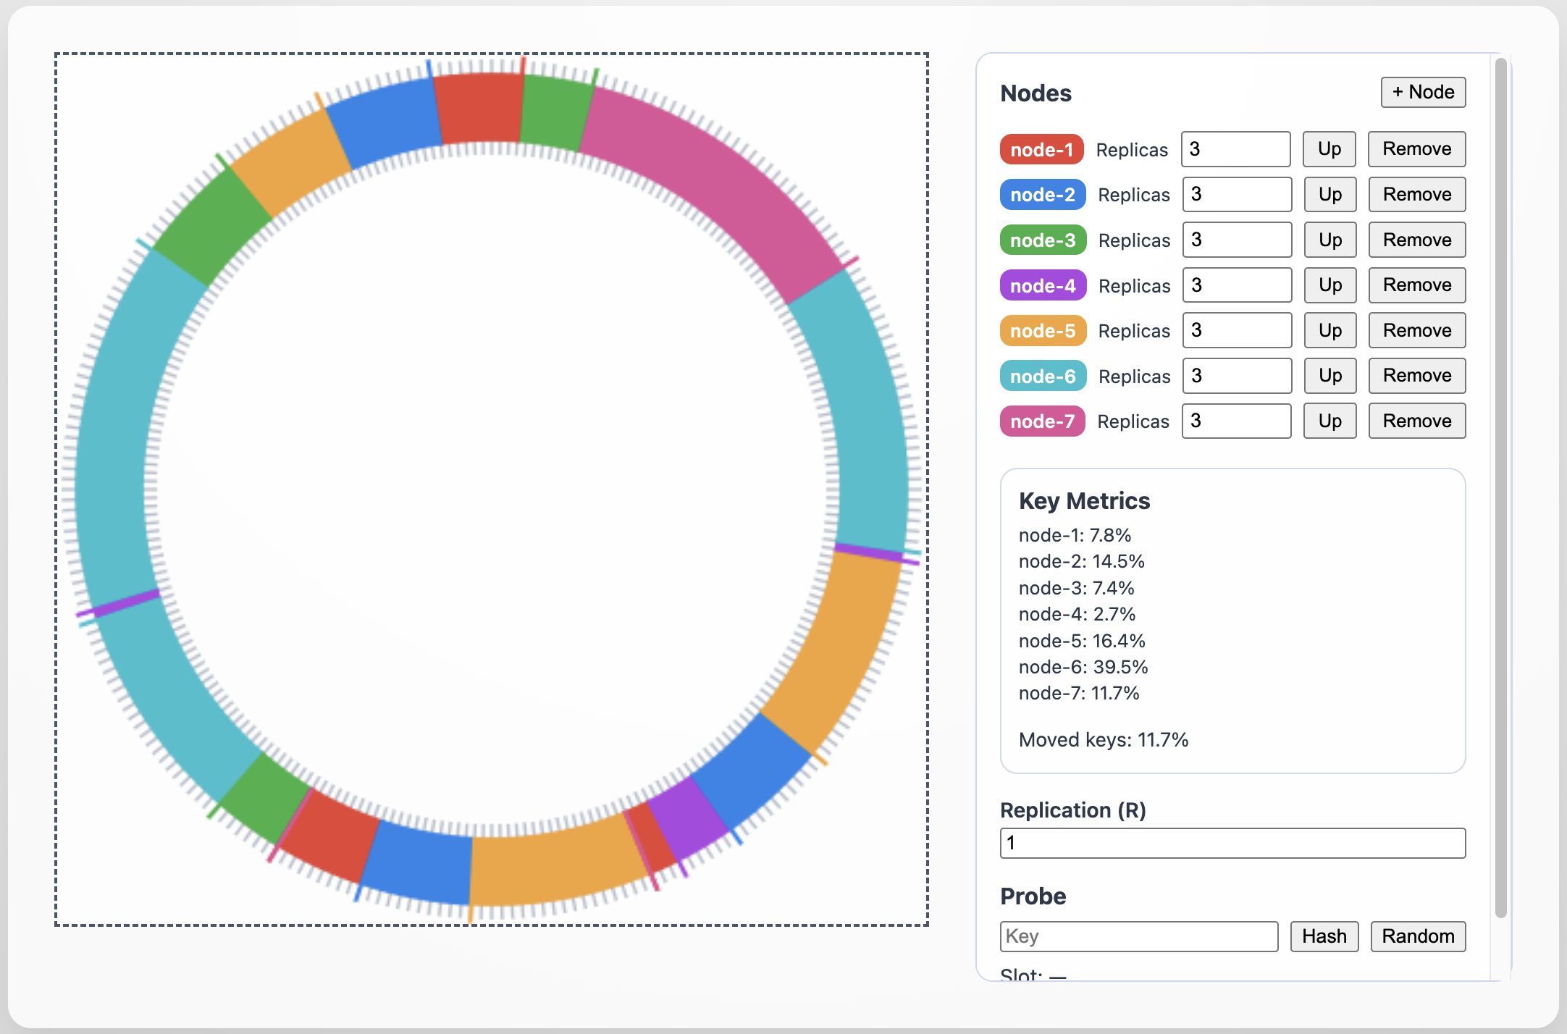
Task: Click the node-7 pink badge
Action: [1042, 421]
